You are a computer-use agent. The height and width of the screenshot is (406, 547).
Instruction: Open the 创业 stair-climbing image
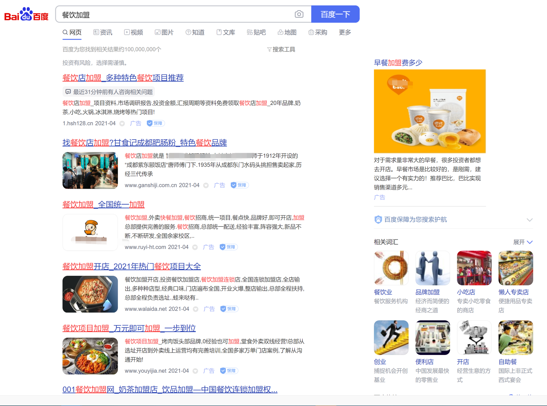(391, 338)
